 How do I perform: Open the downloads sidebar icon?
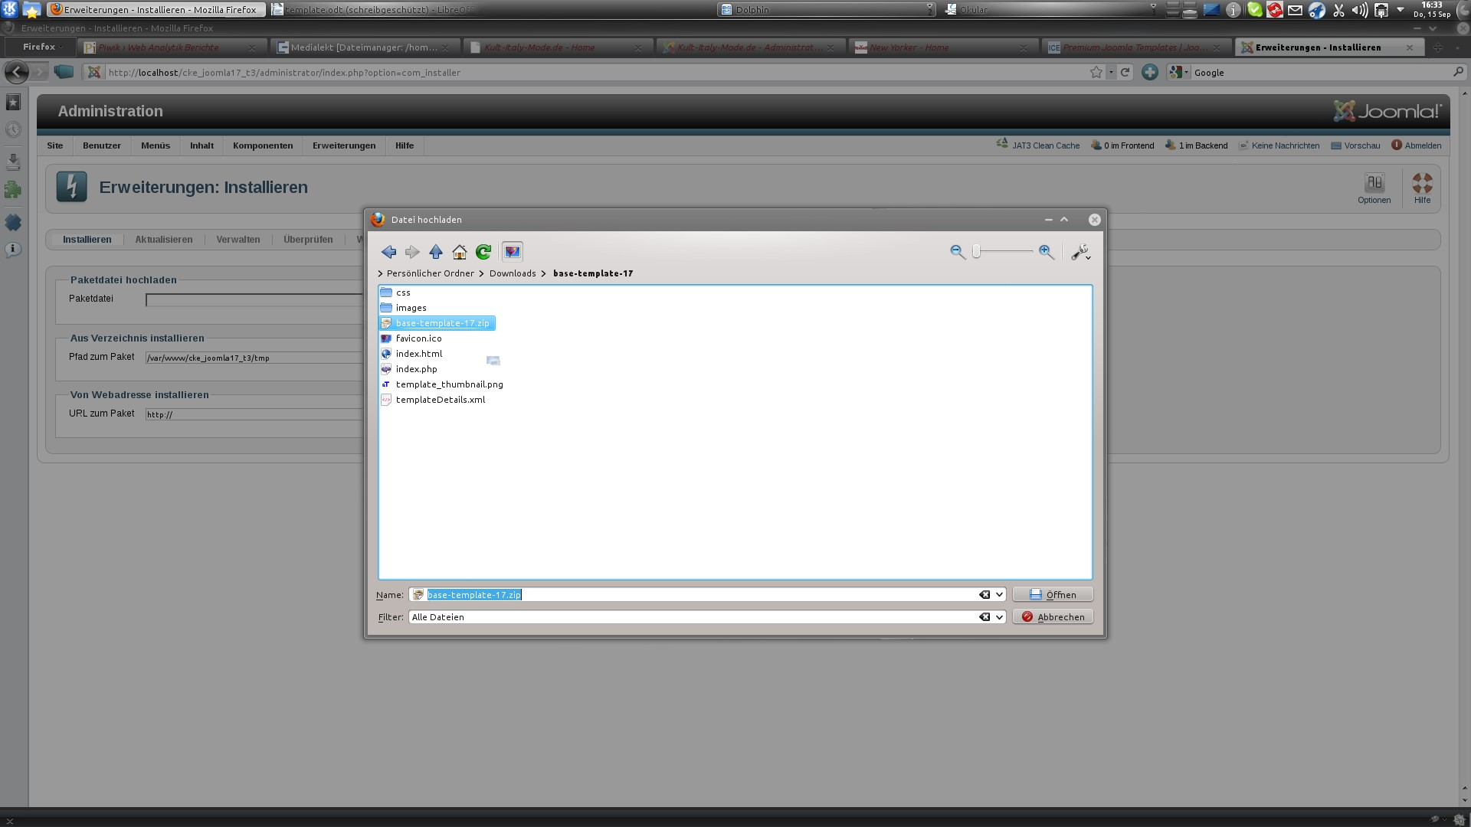[13, 162]
